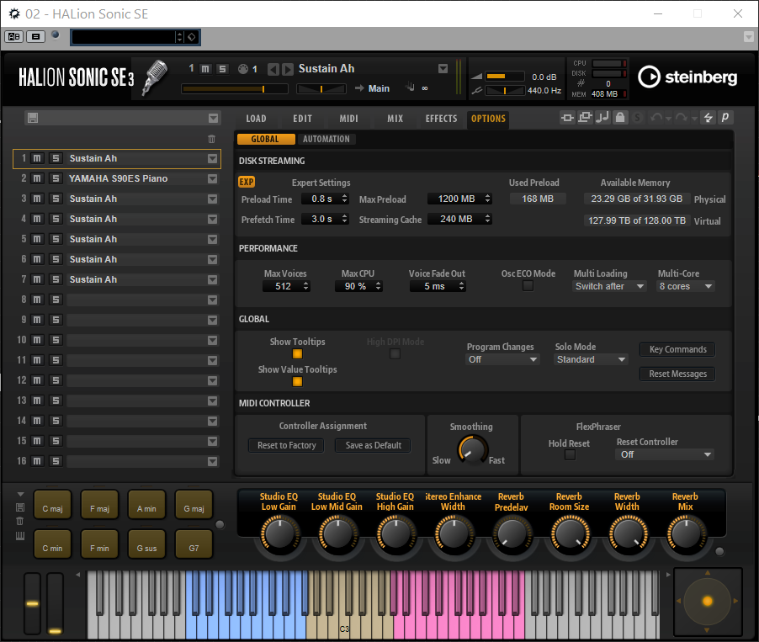The width and height of the screenshot is (759, 642).
Task: Switch to the EDIT tab
Action: [303, 119]
